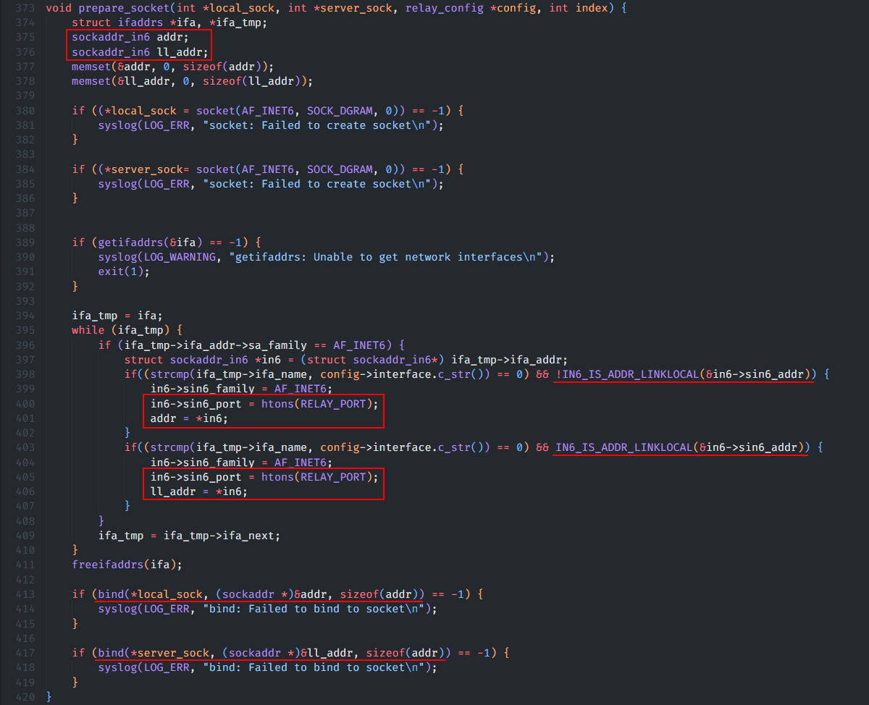The height and width of the screenshot is (705, 869).
Task: Click 'ifa_tmp = ifa_tmp->ifa_next' statement
Action: pyautogui.click(x=188, y=536)
